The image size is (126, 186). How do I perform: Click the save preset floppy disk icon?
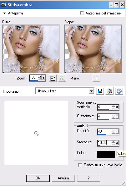[100, 91]
